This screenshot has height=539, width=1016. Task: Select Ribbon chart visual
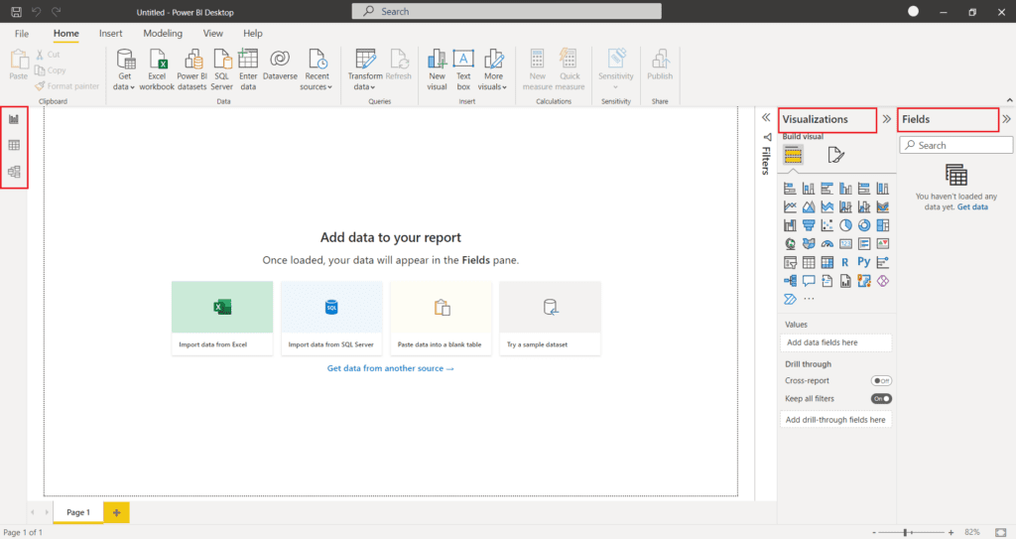pyautogui.click(x=882, y=206)
